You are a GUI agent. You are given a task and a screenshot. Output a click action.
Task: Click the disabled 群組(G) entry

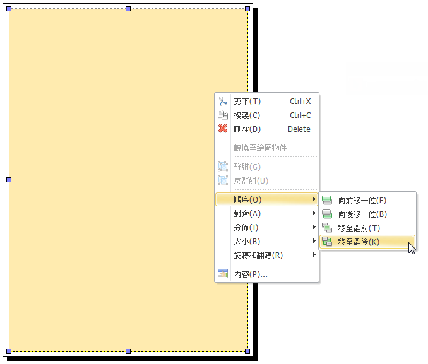pos(266,167)
